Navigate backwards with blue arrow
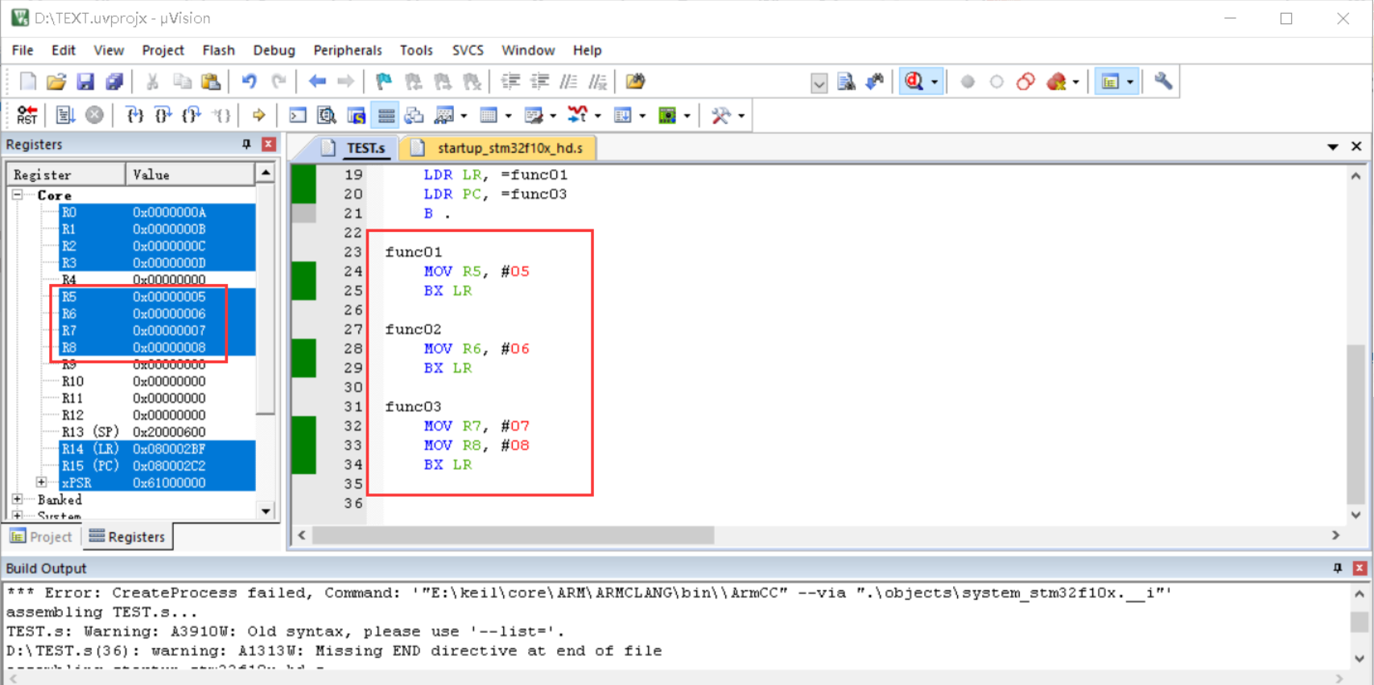 coord(317,81)
